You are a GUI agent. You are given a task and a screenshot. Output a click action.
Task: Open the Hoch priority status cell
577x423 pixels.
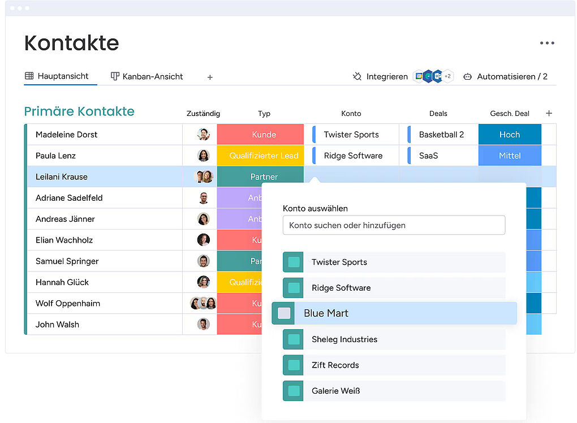click(x=509, y=135)
